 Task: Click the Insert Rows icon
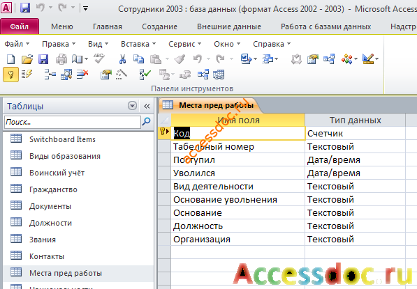50,75
